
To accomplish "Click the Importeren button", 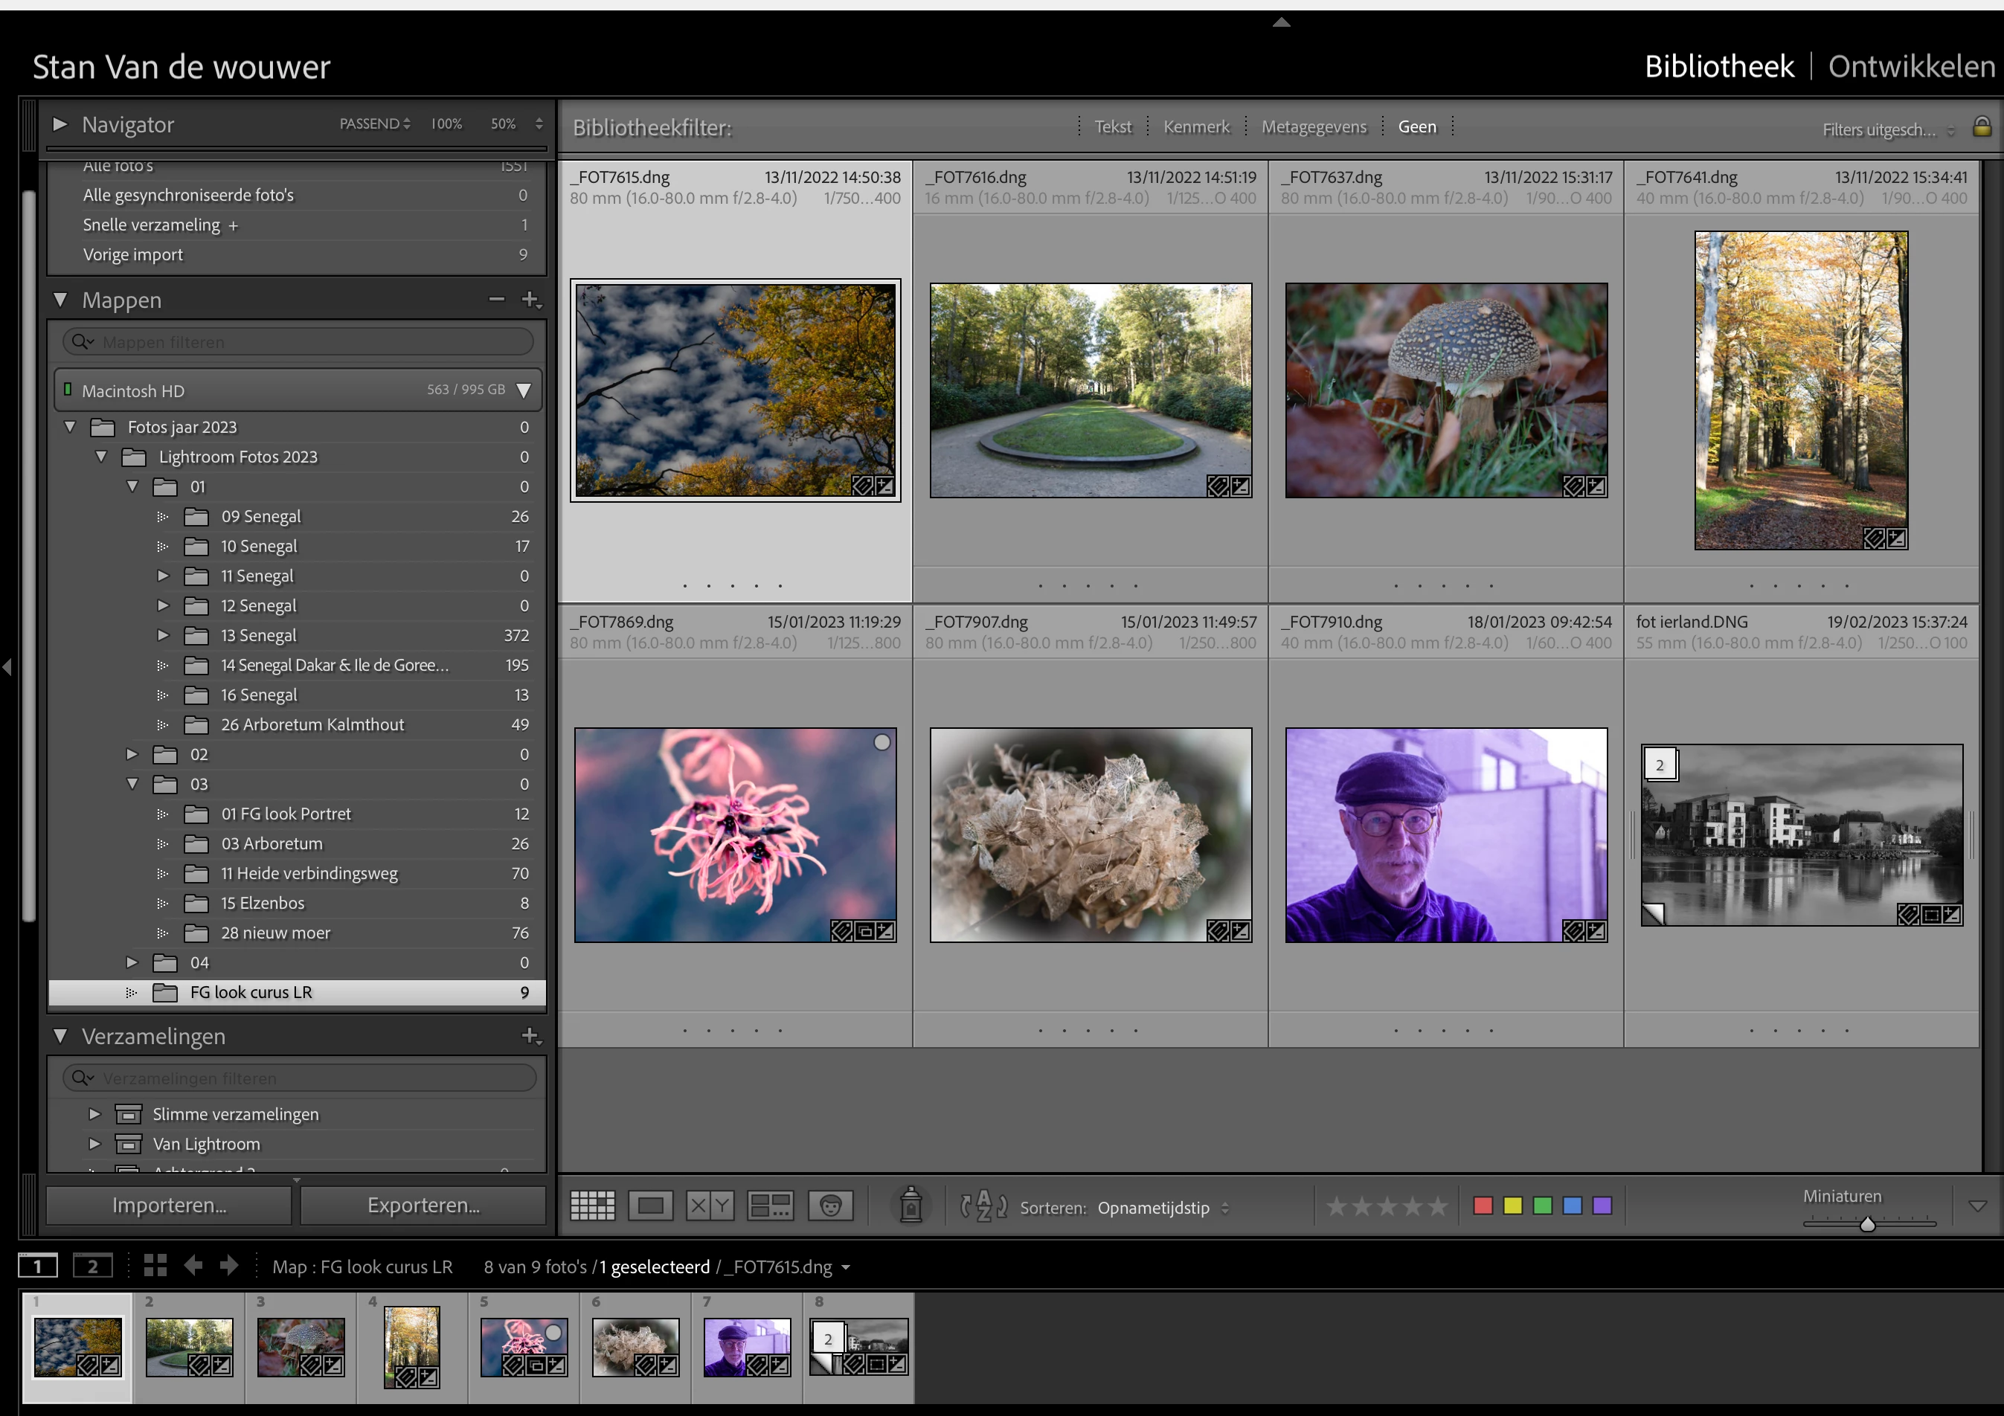I will pos(168,1206).
